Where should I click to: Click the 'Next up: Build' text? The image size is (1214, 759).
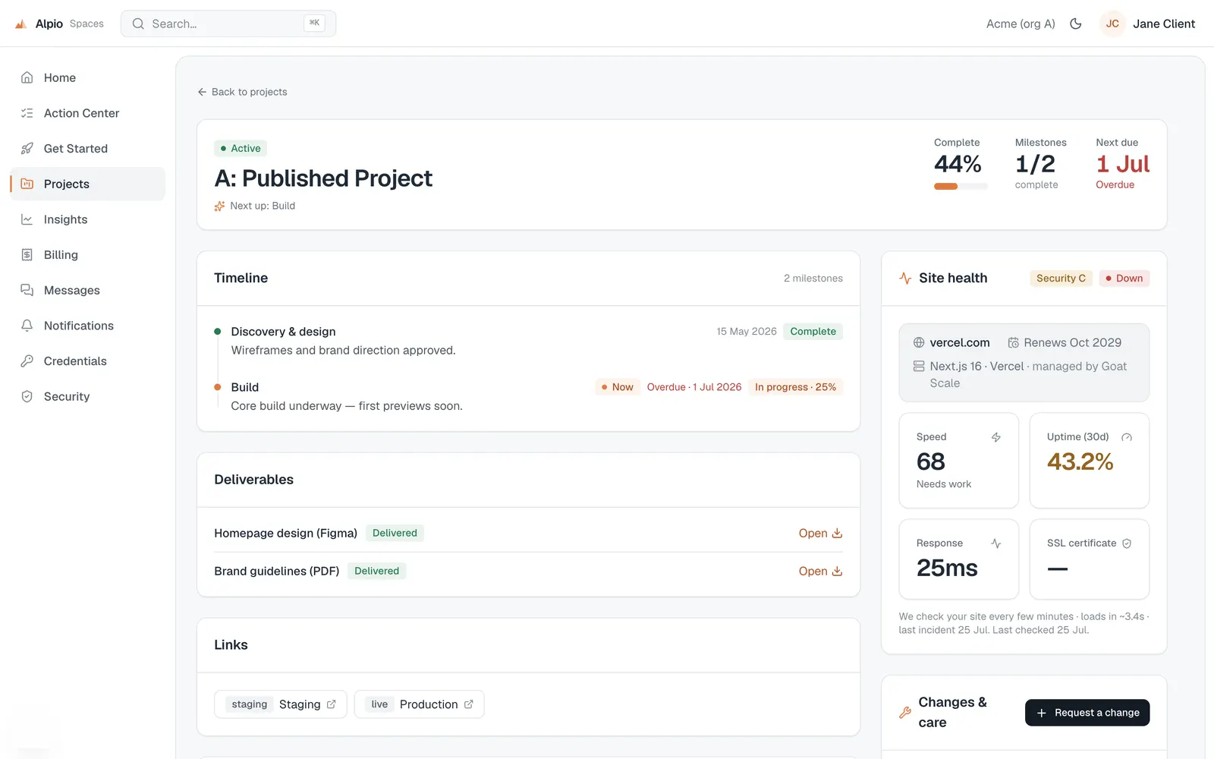pos(263,206)
